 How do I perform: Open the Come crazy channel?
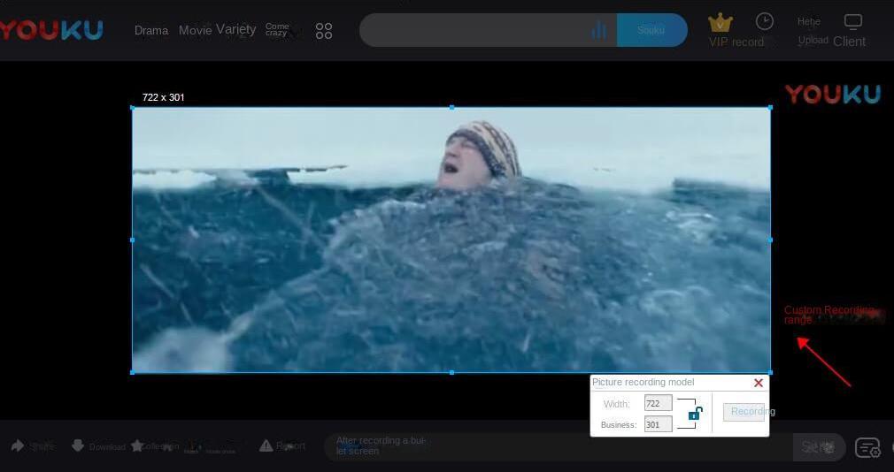pos(277,29)
